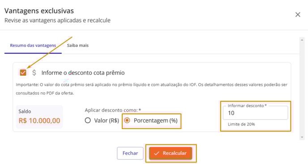The width and height of the screenshot is (308, 164).
Task: Click the orange Recalcular button
Action: (x=171, y=153)
